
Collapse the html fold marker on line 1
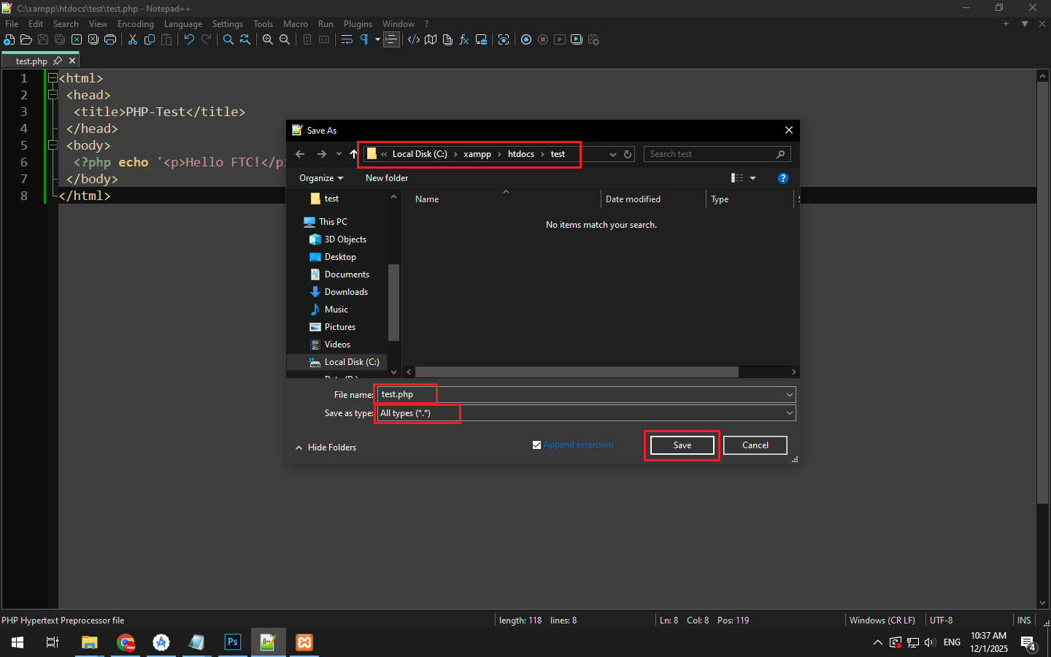click(x=53, y=78)
